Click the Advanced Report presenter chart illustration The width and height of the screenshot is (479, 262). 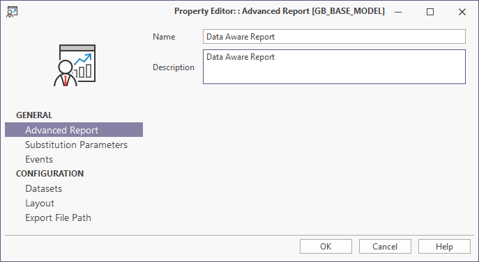pos(75,65)
